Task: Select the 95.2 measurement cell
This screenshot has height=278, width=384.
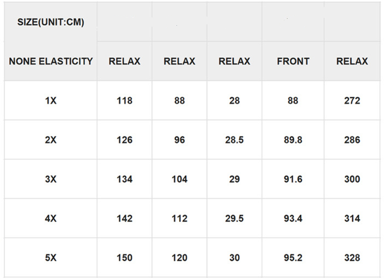Action: [293, 258]
